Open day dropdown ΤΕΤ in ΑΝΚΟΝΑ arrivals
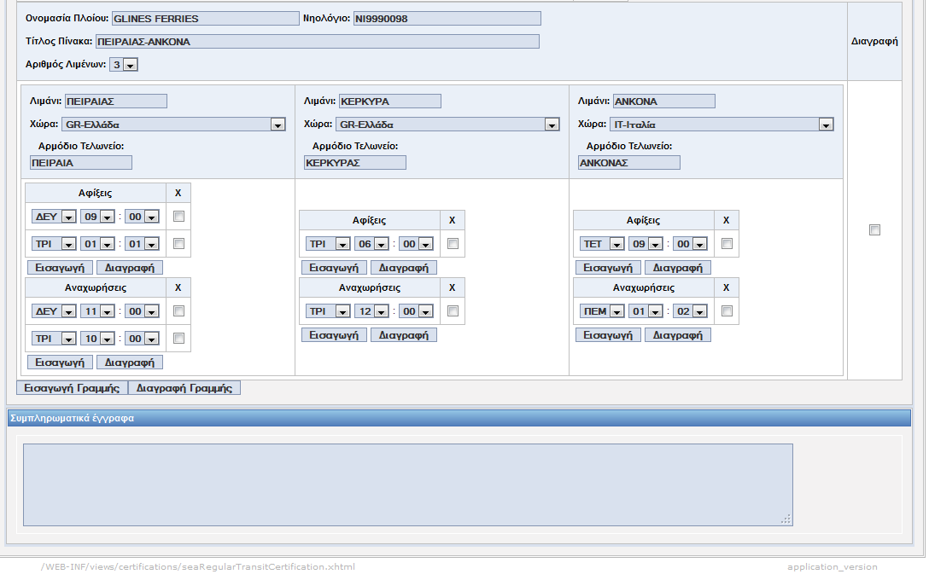The height and width of the screenshot is (580, 929). coord(603,244)
